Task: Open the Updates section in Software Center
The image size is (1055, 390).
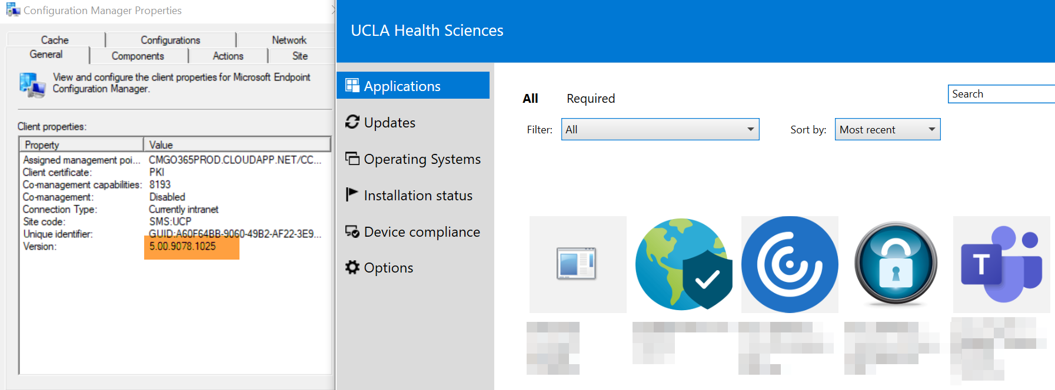Action: click(x=413, y=122)
